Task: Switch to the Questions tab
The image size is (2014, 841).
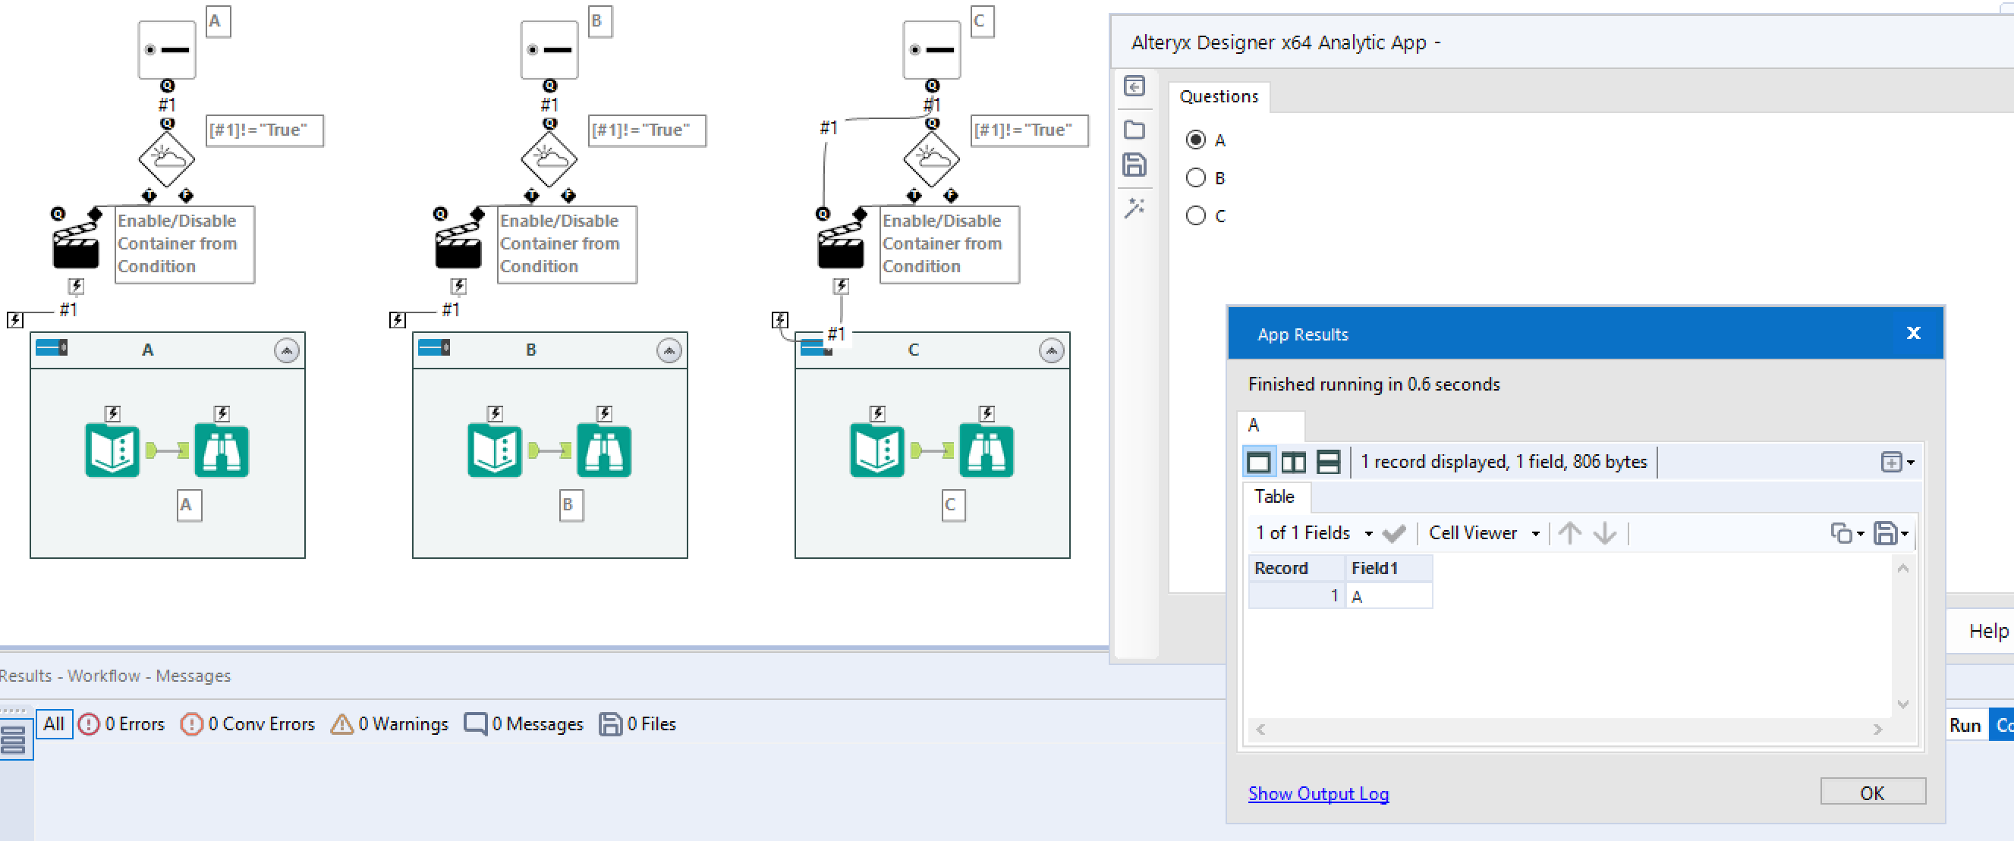Action: coord(1218,96)
